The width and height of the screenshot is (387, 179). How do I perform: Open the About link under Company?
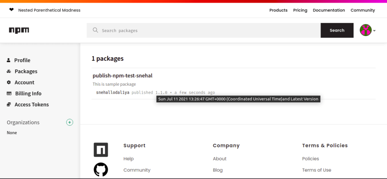219,158
